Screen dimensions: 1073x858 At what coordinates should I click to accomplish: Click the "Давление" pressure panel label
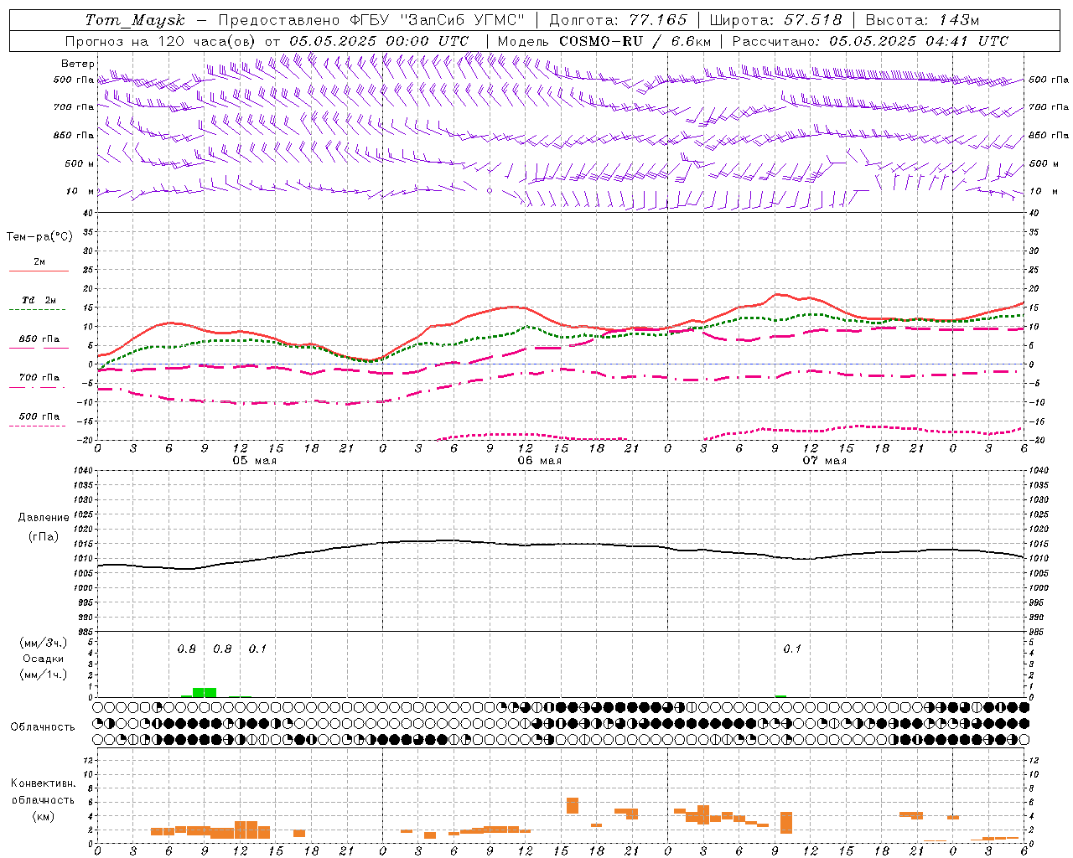pos(44,518)
